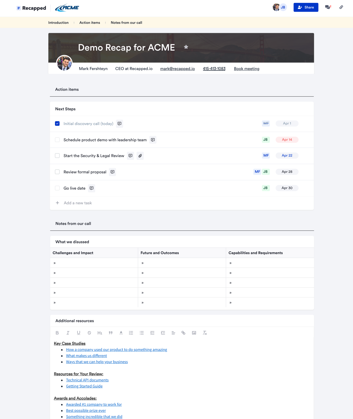
Task: Open the Apr 22 due date picker
Action: point(287,156)
